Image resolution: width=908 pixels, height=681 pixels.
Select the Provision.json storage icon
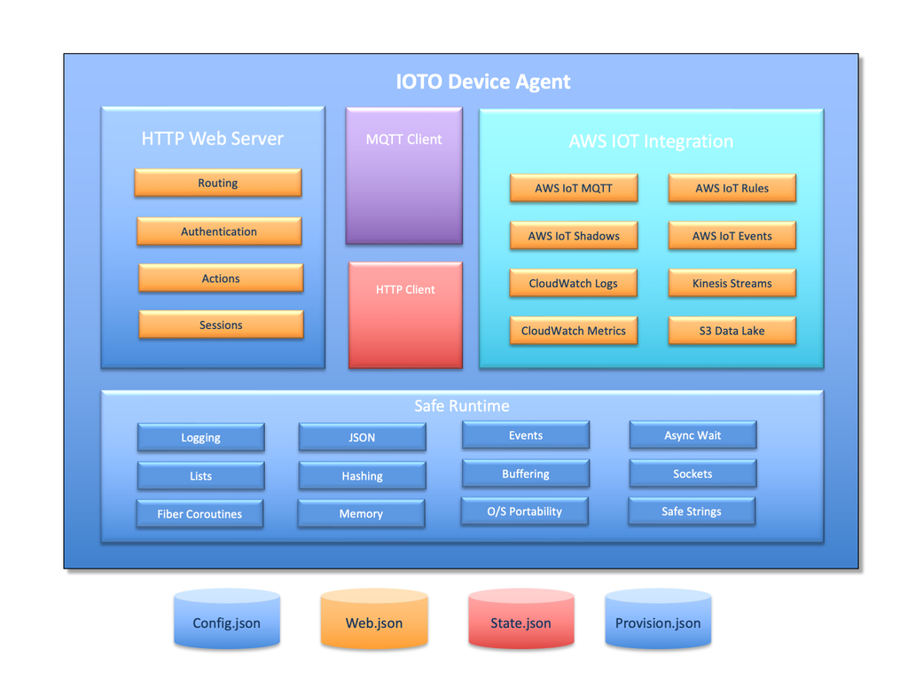(x=658, y=623)
